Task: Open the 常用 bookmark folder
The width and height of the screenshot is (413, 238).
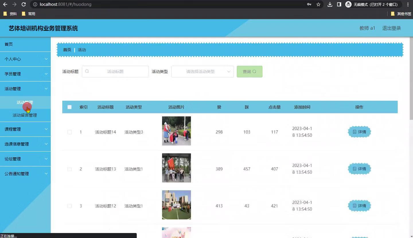Action: coord(28,14)
